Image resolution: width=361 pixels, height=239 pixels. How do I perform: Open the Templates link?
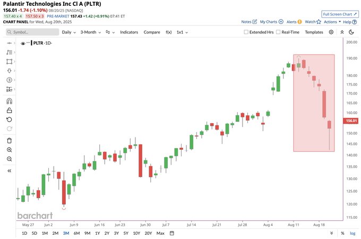(314, 32)
